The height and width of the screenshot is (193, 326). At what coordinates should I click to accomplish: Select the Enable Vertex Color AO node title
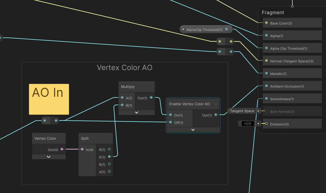click(x=190, y=104)
